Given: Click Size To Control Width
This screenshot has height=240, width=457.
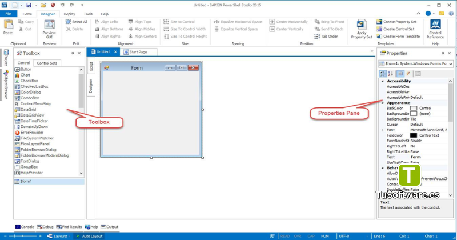Looking at the screenshot, I should point(185,29).
